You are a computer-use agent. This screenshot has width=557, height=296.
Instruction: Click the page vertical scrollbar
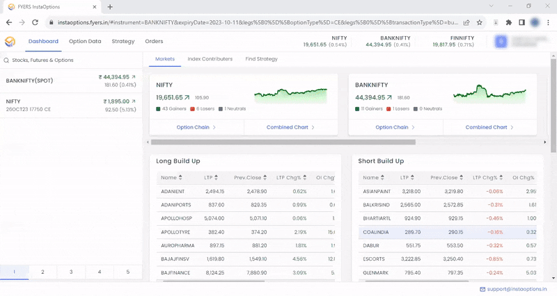point(554,106)
